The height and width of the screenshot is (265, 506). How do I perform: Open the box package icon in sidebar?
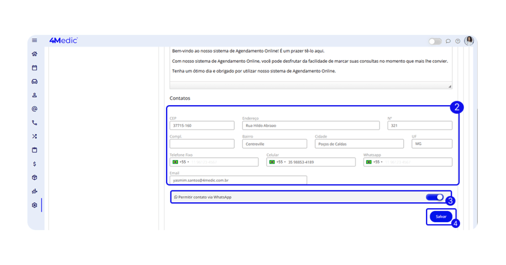(x=35, y=178)
